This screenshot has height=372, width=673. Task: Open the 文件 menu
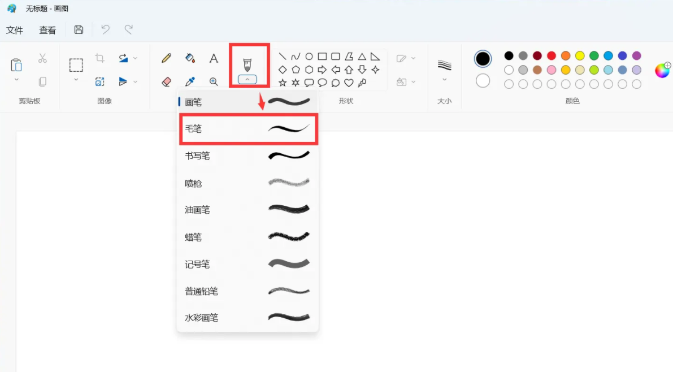(x=15, y=29)
